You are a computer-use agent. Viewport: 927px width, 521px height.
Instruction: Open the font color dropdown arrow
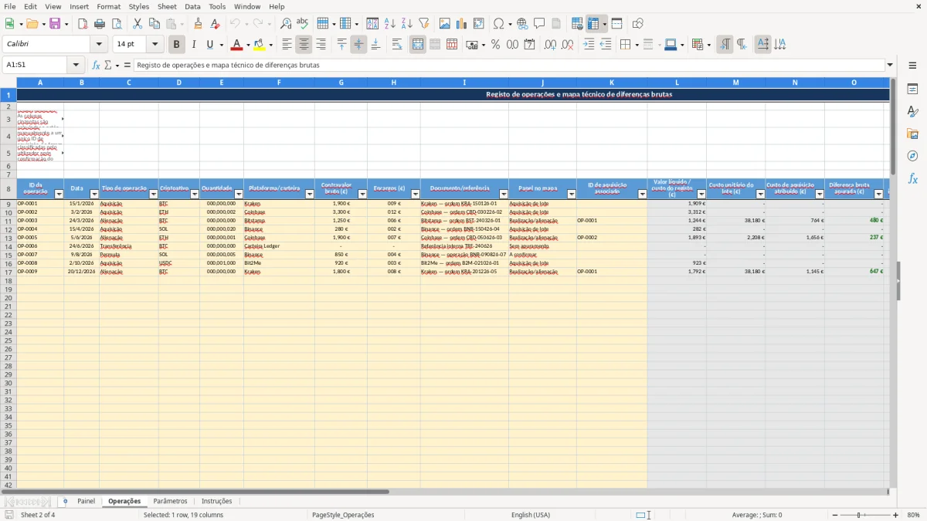(247, 45)
